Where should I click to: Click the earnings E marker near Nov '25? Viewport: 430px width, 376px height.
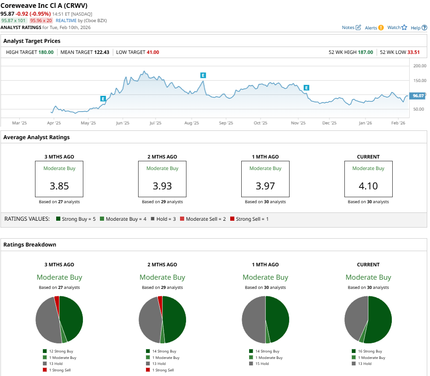click(306, 88)
